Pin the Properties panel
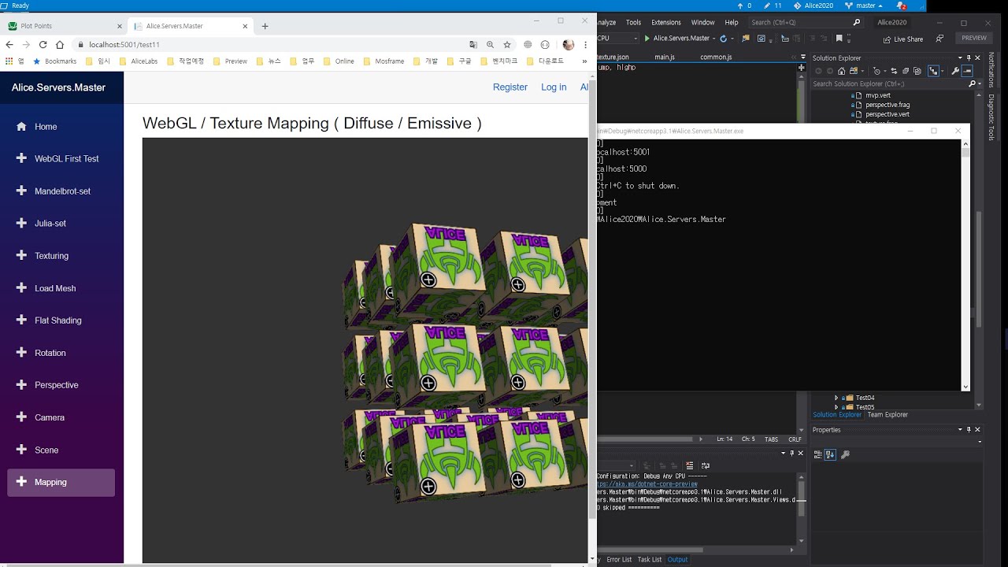This screenshot has height=567, width=1008. [969, 429]
